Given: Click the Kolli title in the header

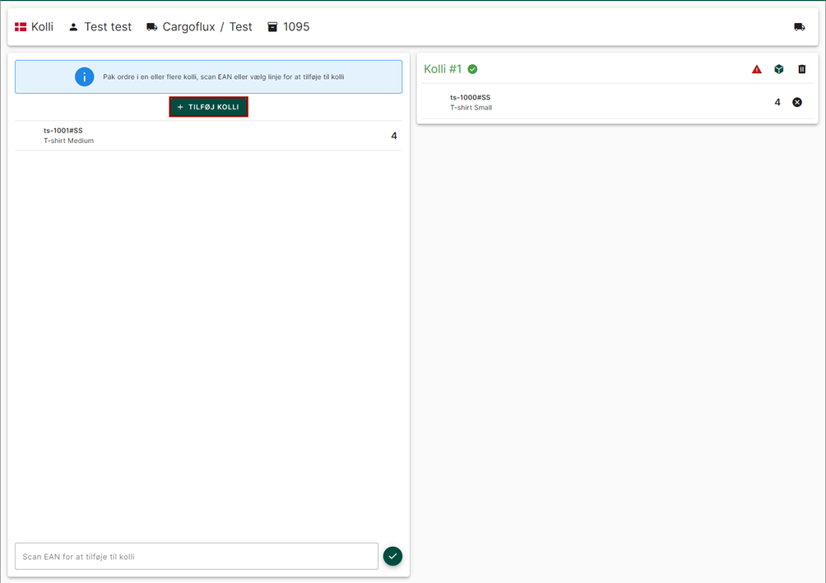Looking at the screenshot, I should point(42,27).
